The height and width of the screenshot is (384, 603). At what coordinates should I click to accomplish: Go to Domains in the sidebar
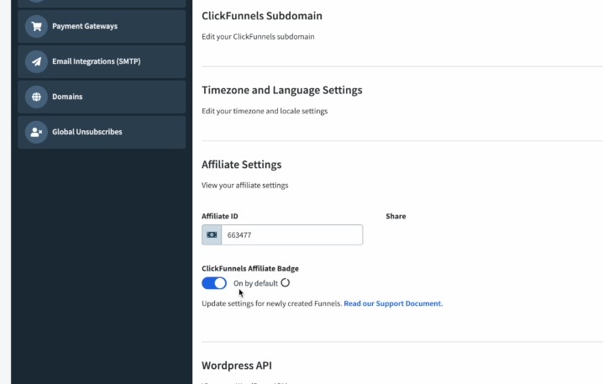102,97
